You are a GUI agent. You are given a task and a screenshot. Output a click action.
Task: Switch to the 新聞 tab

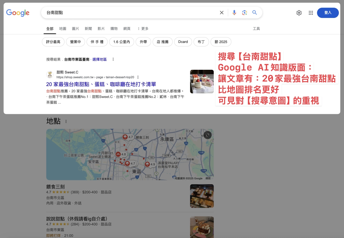[88, 29]
